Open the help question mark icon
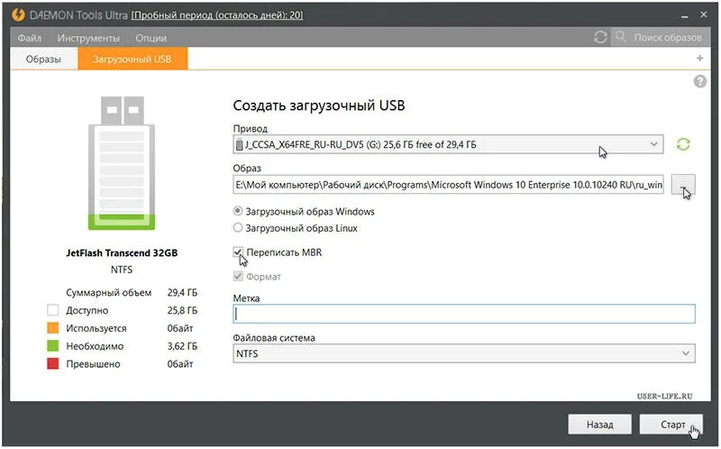The width and height of the screenshot is (721, 449). point(700,81)
